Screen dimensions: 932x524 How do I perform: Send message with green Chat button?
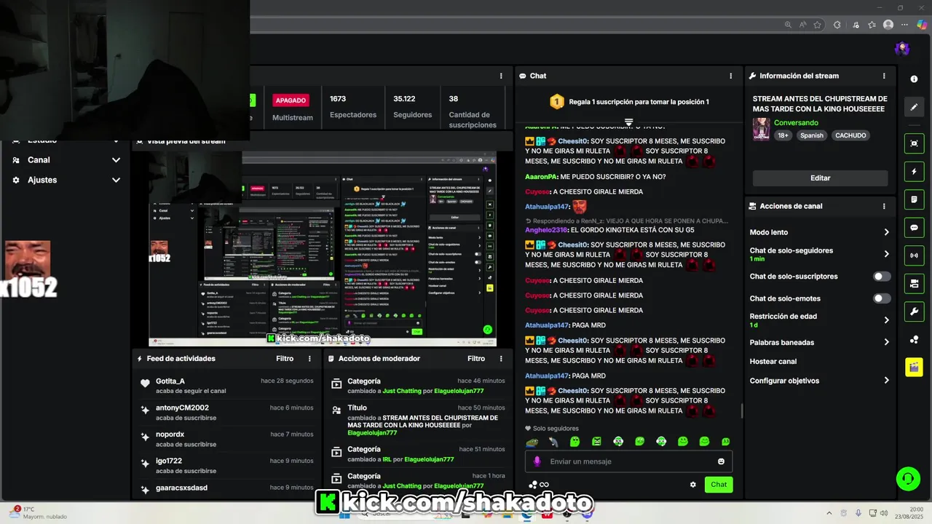[x=719, y=485]
